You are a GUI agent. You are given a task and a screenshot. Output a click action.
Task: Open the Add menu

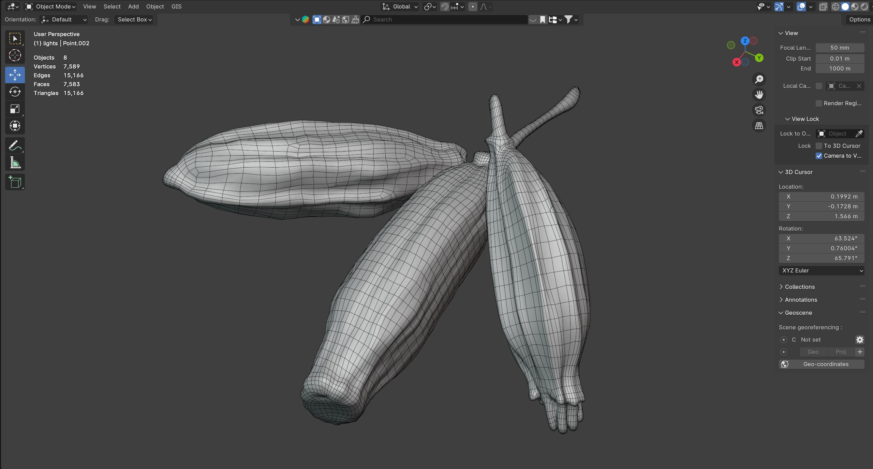click(133, 6)
